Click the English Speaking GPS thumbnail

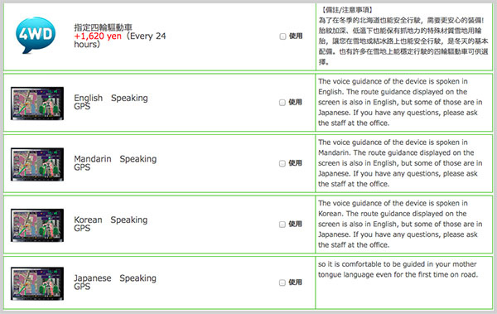[x=37, y=104]
